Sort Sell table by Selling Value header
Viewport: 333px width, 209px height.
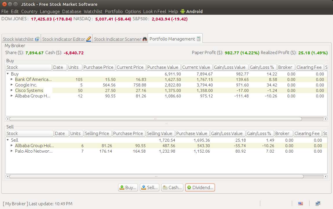[x=160, y=133]
